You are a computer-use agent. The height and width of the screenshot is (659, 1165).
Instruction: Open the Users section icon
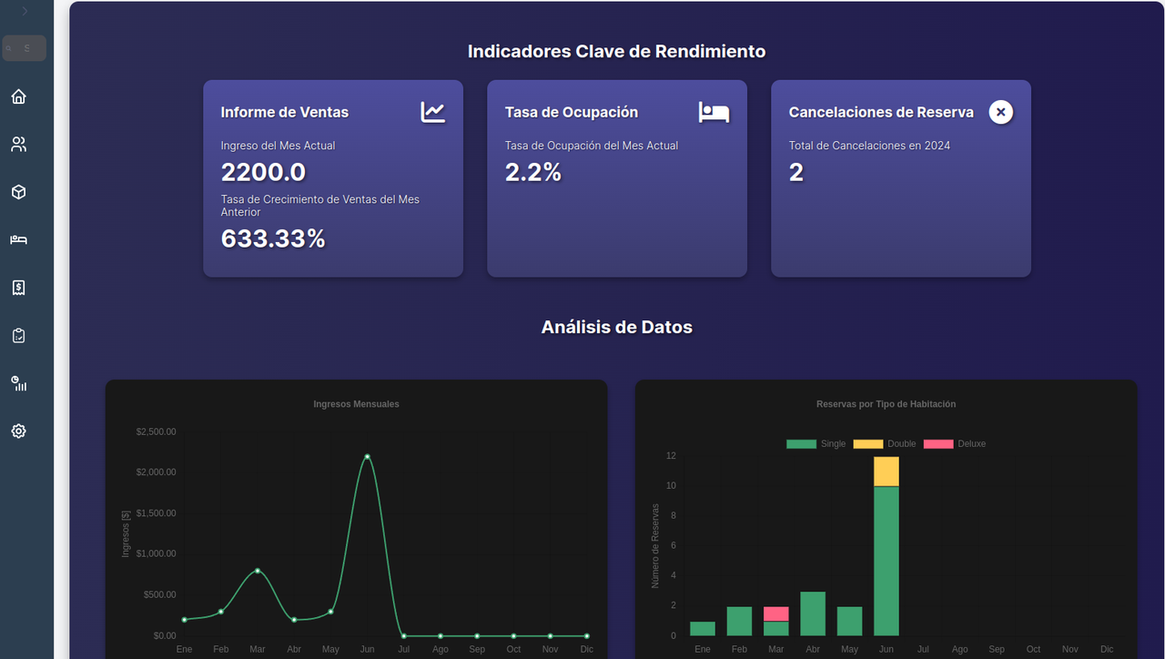pos(18,145)
